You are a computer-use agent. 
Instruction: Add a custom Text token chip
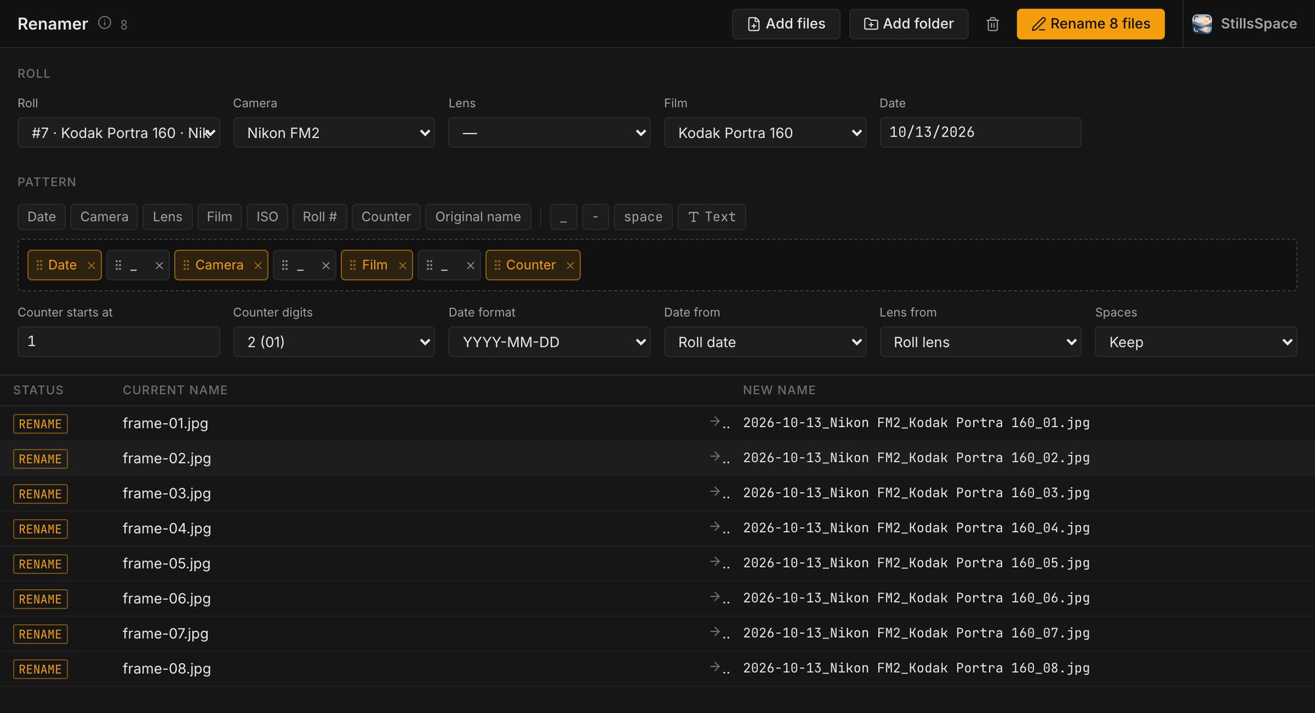coord(711,217)
